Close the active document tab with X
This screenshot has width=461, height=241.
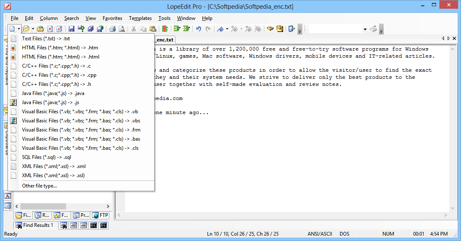pos(454,39)
